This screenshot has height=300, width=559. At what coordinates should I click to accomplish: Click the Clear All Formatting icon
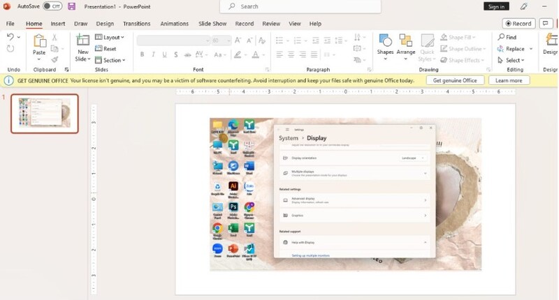(x=261, y=40)
